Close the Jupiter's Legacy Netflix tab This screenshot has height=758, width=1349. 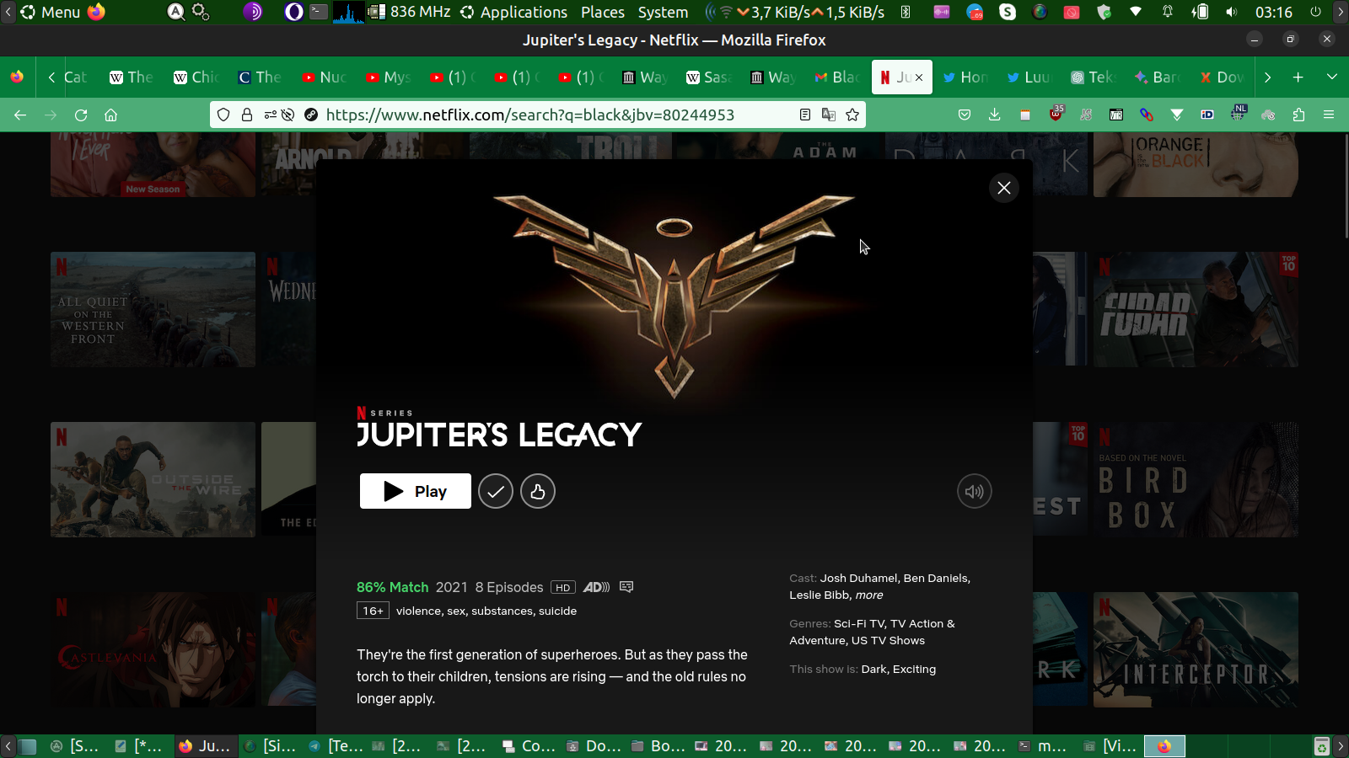pyautogui.click(x=919, y=77)
